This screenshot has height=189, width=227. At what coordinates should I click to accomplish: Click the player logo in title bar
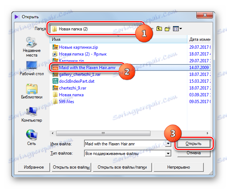pyautogui.click(x=17, y=17)
